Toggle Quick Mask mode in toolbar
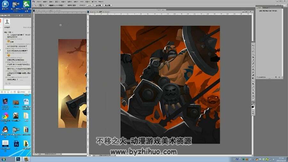This screenshot has height=162, width=288. 253,111
